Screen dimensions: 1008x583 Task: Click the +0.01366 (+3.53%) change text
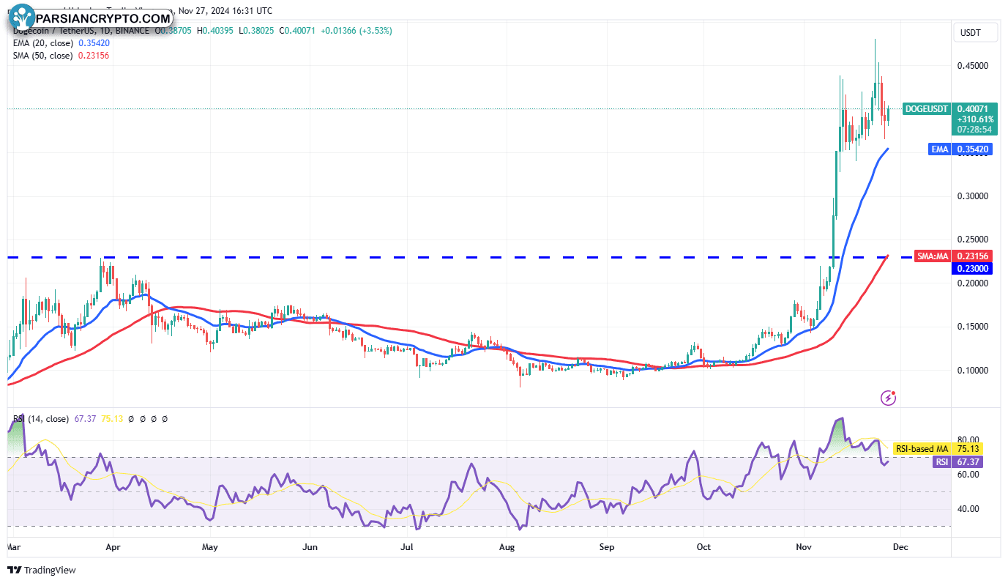[x=358, y=31]
